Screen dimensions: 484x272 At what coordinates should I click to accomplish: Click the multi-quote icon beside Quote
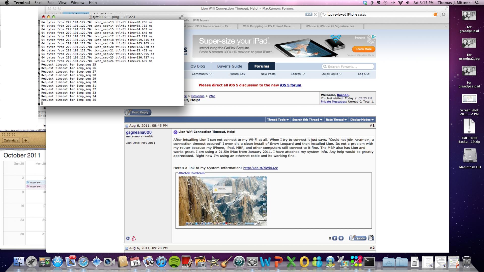pos(371,238)
